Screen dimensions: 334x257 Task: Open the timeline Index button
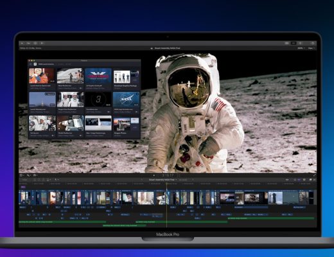pos(25,180)
